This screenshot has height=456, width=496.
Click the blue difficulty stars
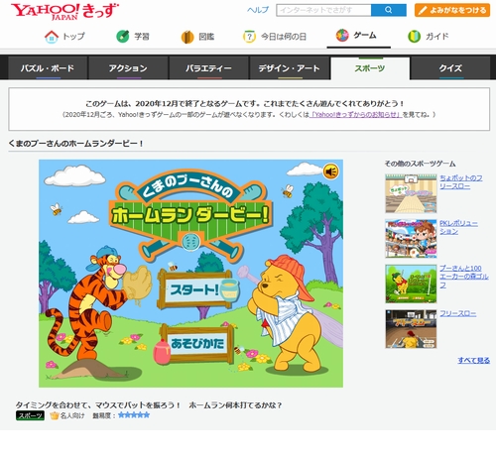tap(134, 414)
